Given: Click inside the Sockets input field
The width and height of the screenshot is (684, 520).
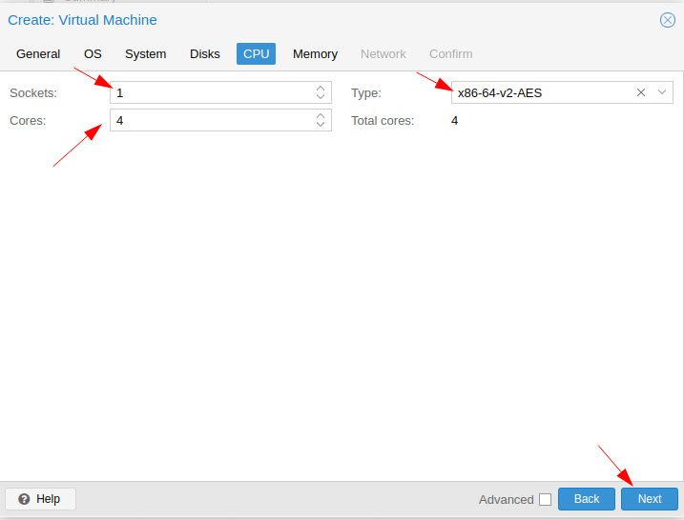Looking at the screenshot, I should click(212, 92).
